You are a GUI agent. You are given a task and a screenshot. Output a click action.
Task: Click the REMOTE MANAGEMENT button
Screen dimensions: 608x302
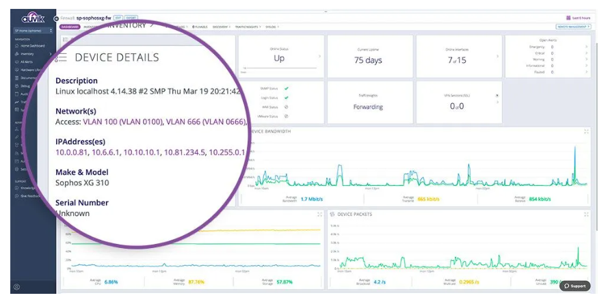coord(574,27)
